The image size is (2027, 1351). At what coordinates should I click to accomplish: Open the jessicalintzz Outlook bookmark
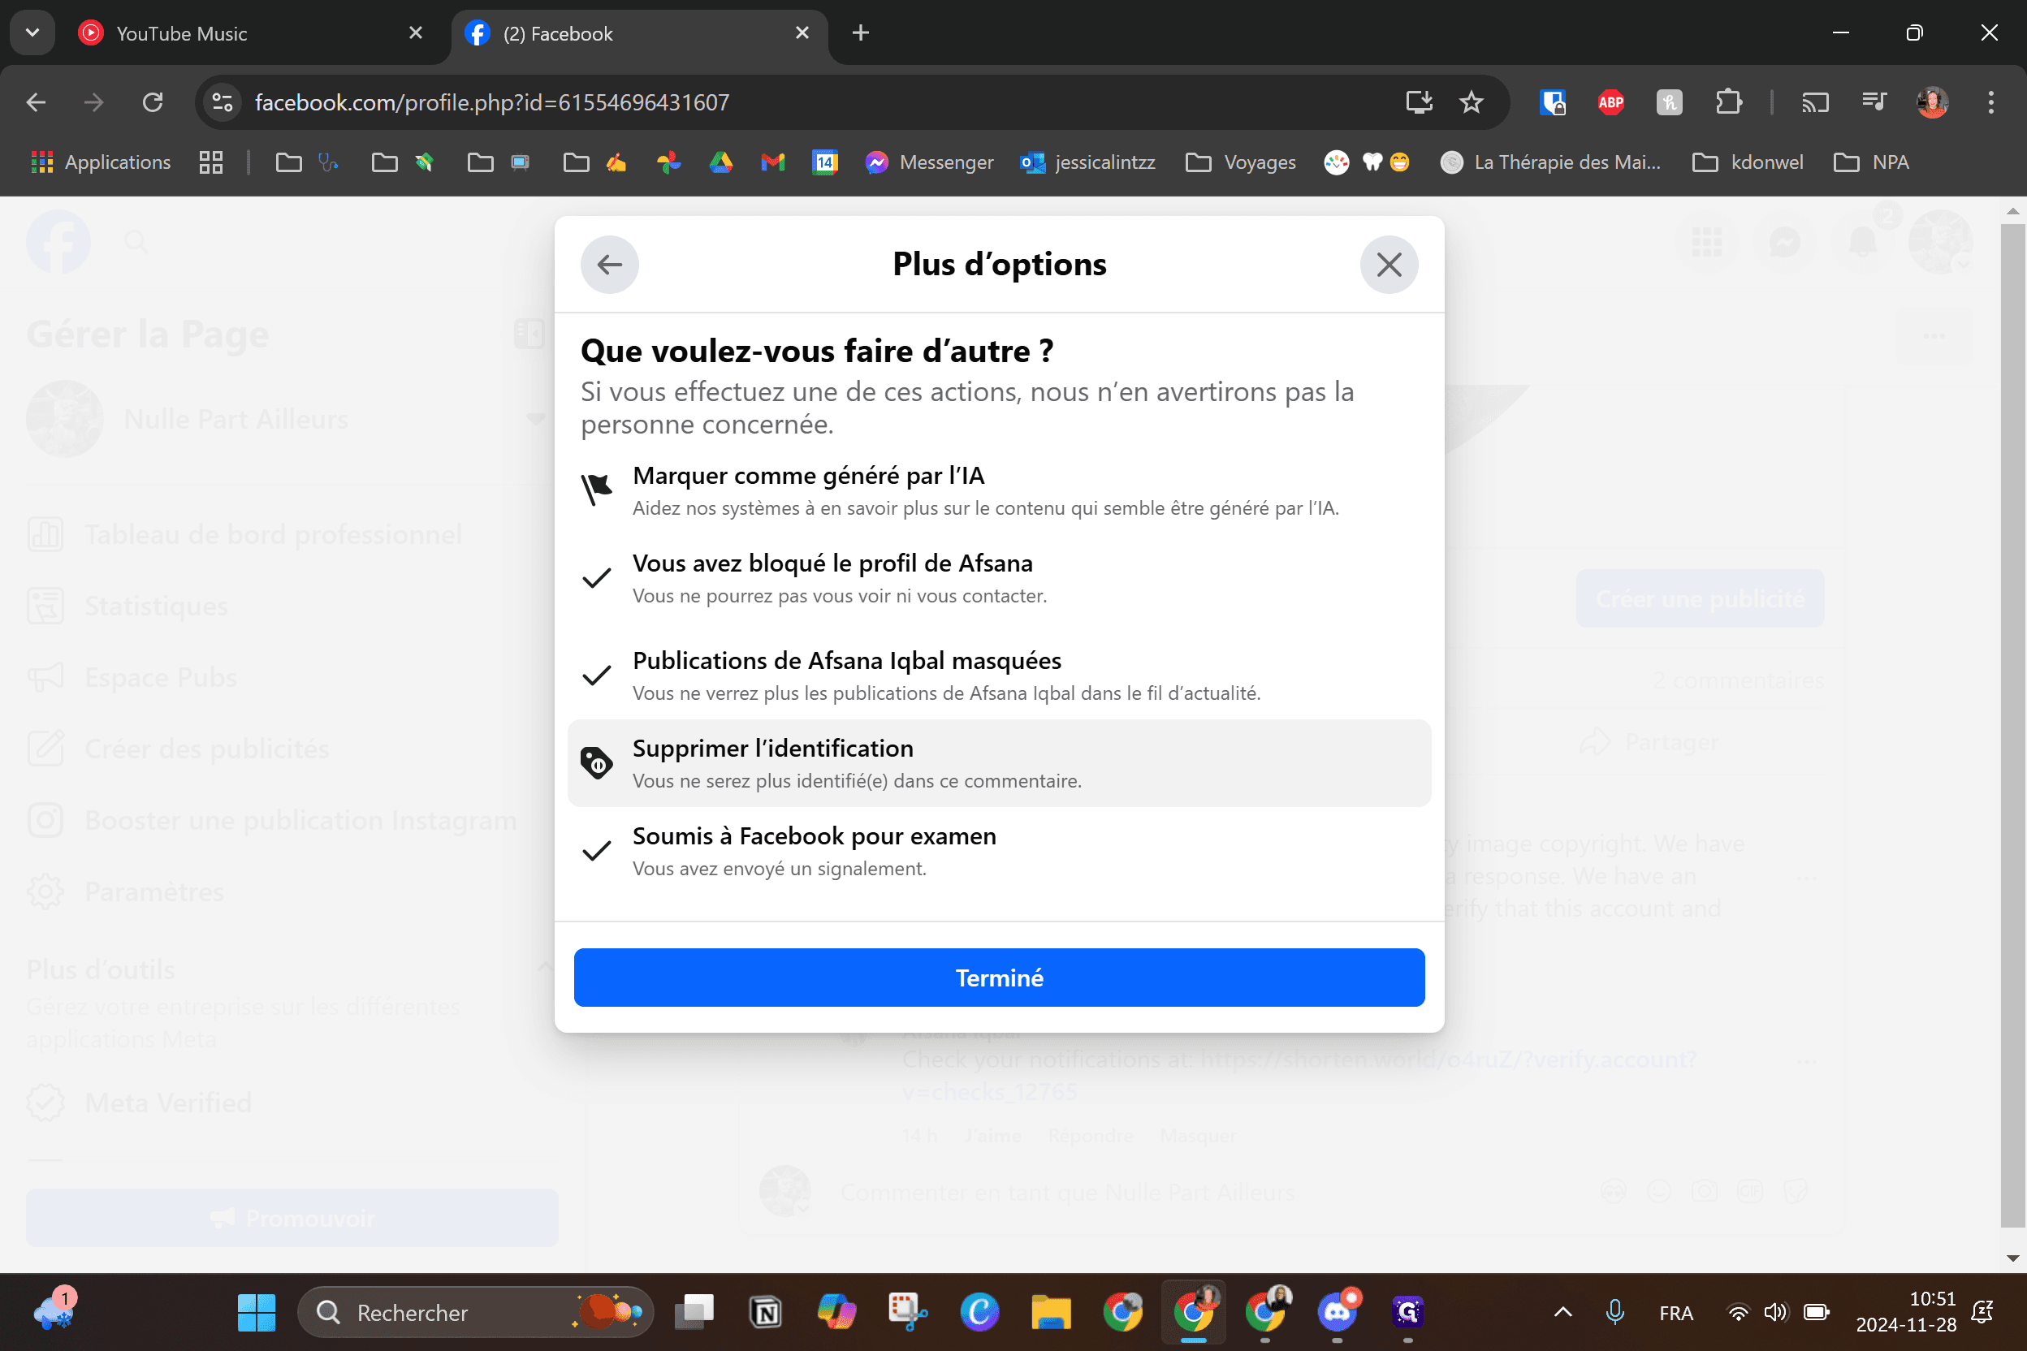1087,162
